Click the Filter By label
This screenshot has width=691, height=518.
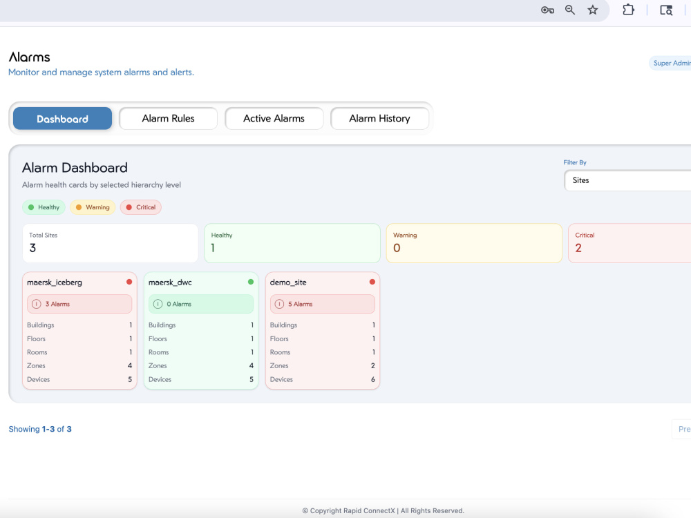tap(575, 162)
